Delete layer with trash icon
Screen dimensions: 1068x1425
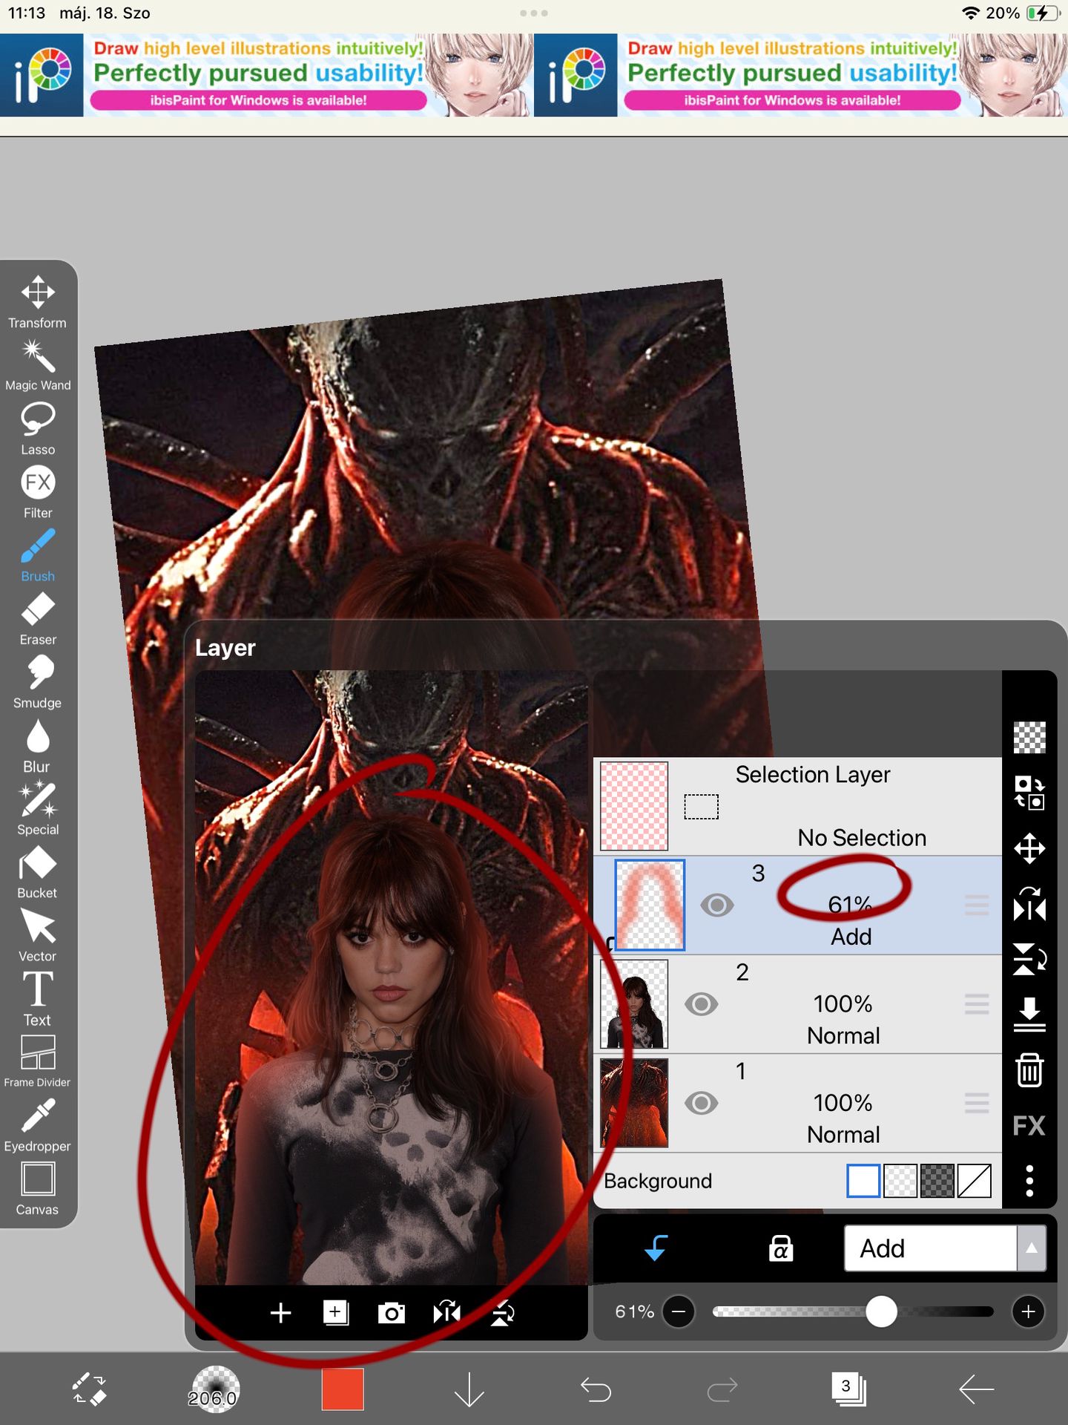[x=1029, y=1069]
